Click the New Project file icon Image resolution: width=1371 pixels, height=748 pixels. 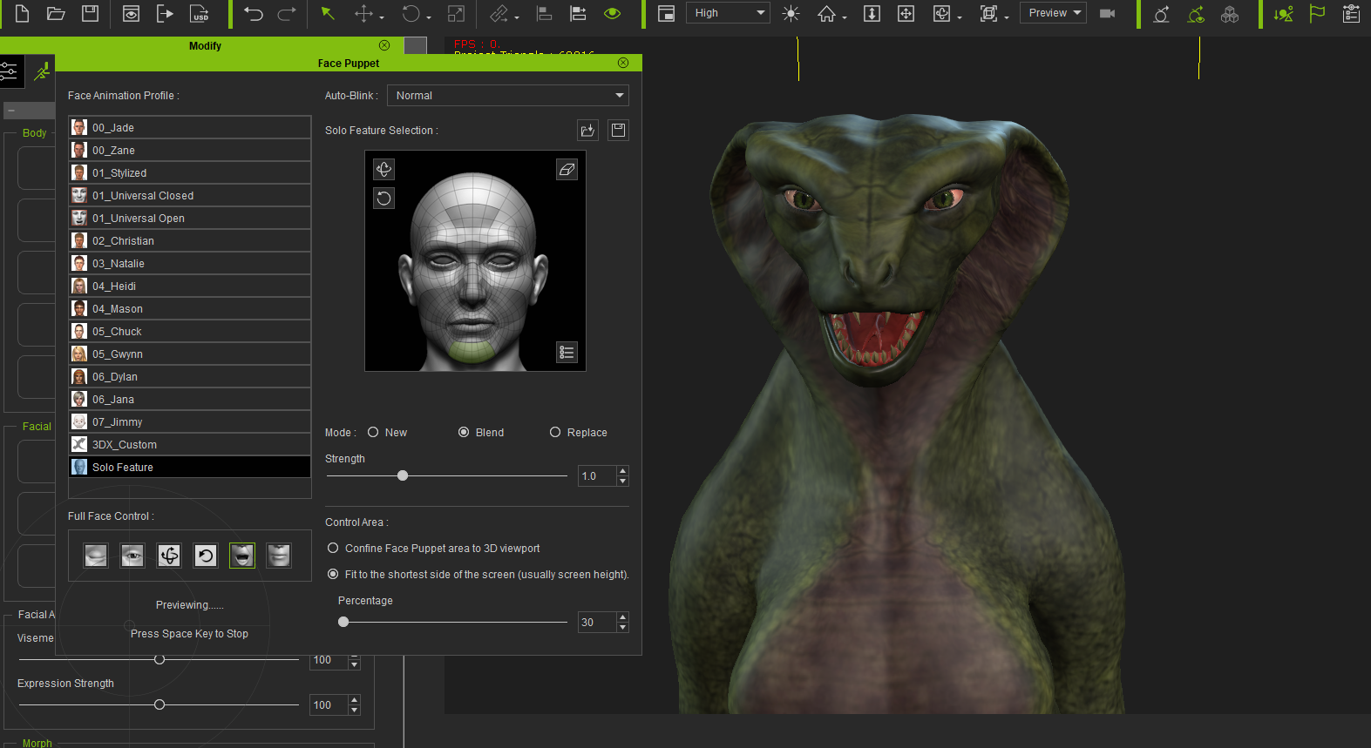click(23, 13)
